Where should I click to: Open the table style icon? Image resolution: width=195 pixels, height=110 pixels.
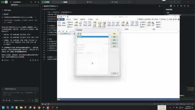coord(149,24)
